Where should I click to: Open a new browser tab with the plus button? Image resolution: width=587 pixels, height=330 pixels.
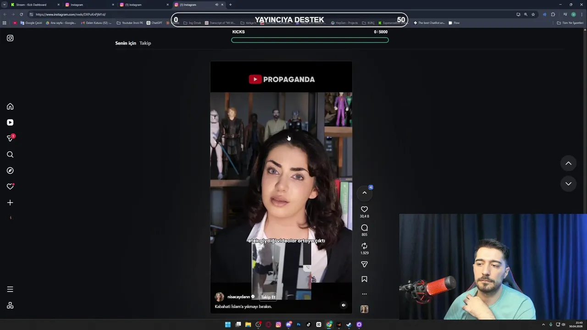pos(230,5)
